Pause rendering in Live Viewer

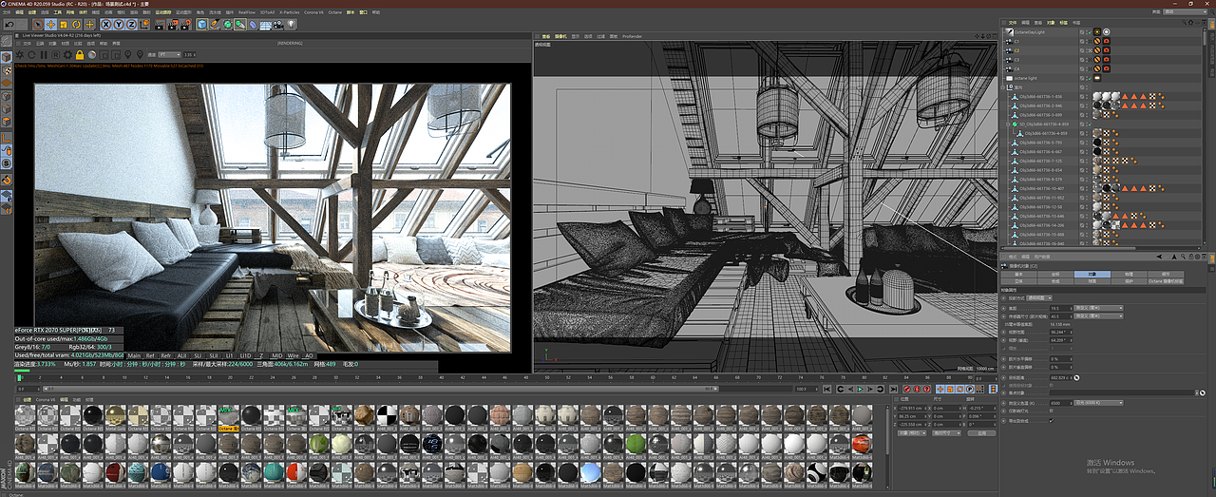pyautogui.click(x=44, y=55)
